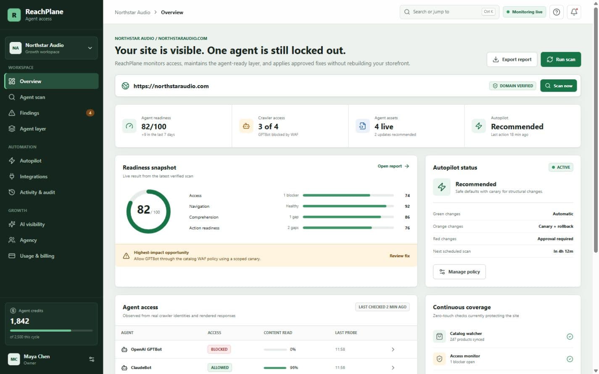Open user settings sliders icon by Maya Chen
This screenshot has width=599, height=374.
click(x=92, y=359)
